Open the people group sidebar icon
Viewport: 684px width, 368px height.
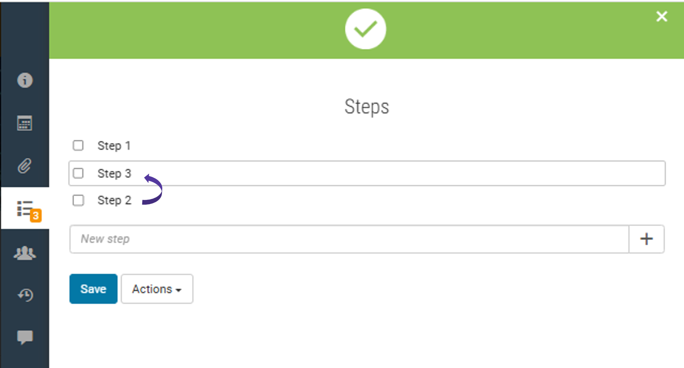pyautogui.click(x=25, y=253)
